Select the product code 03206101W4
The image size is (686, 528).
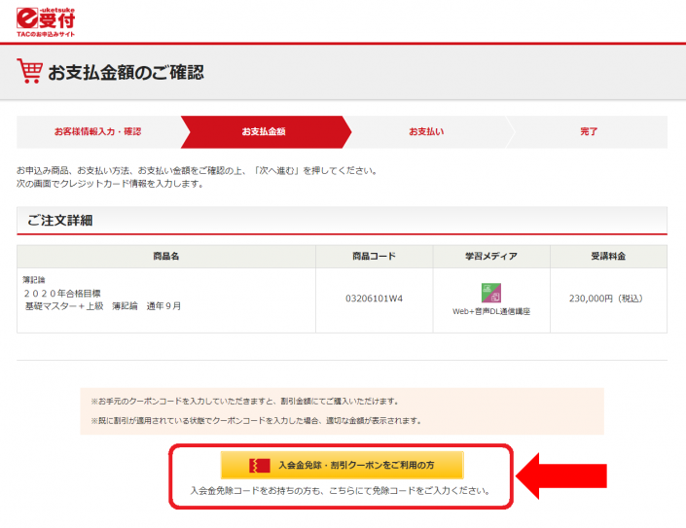coord(374,299)
